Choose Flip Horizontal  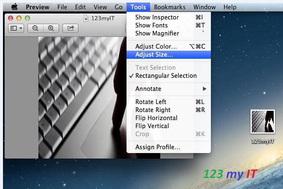(169, 118)
